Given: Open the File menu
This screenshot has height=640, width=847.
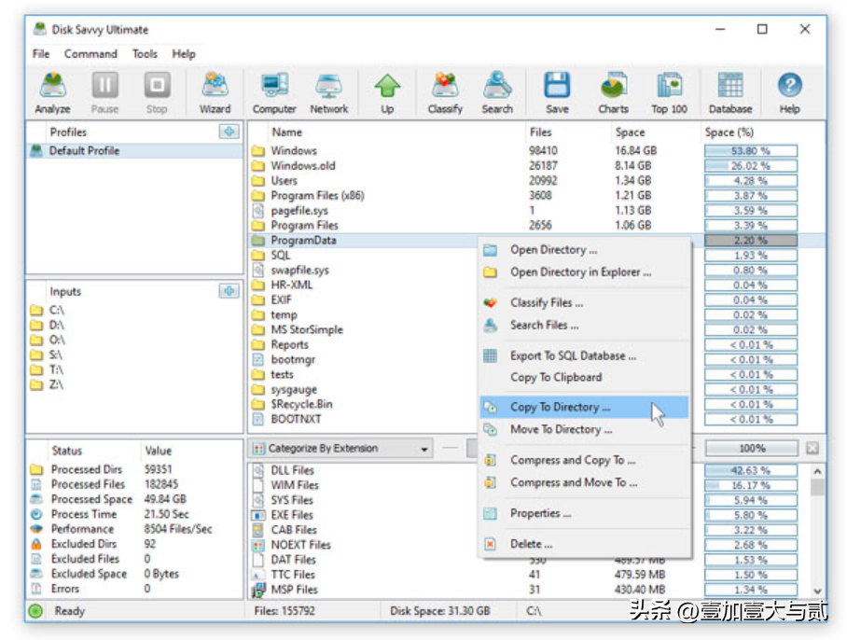Looking at the screenshot, I should click(x=40, y=53).
